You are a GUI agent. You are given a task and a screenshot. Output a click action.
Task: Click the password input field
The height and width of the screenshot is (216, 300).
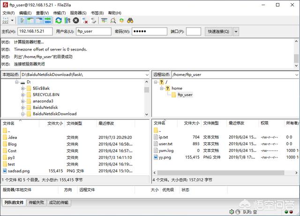(150, 31)
